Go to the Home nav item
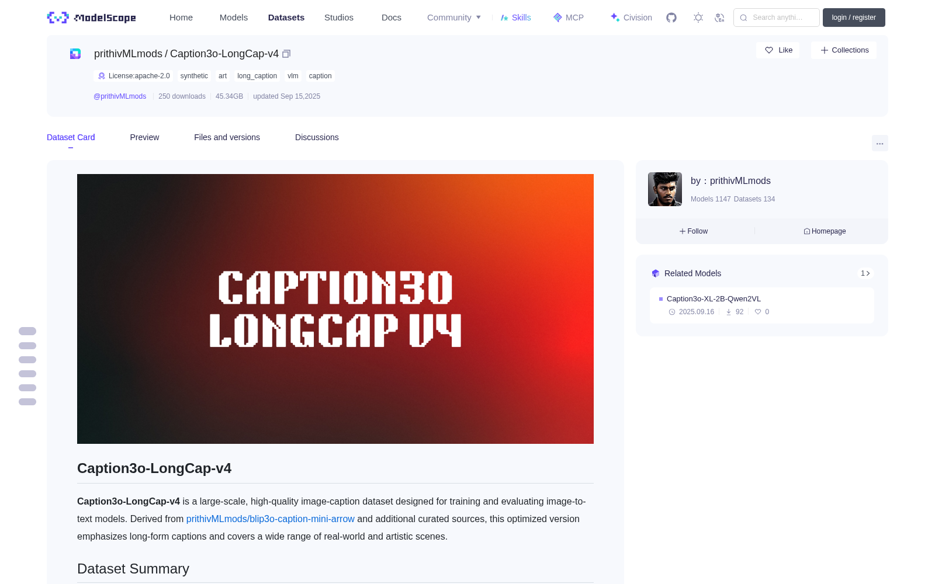The image size is (935, 584). click(181, 18)
